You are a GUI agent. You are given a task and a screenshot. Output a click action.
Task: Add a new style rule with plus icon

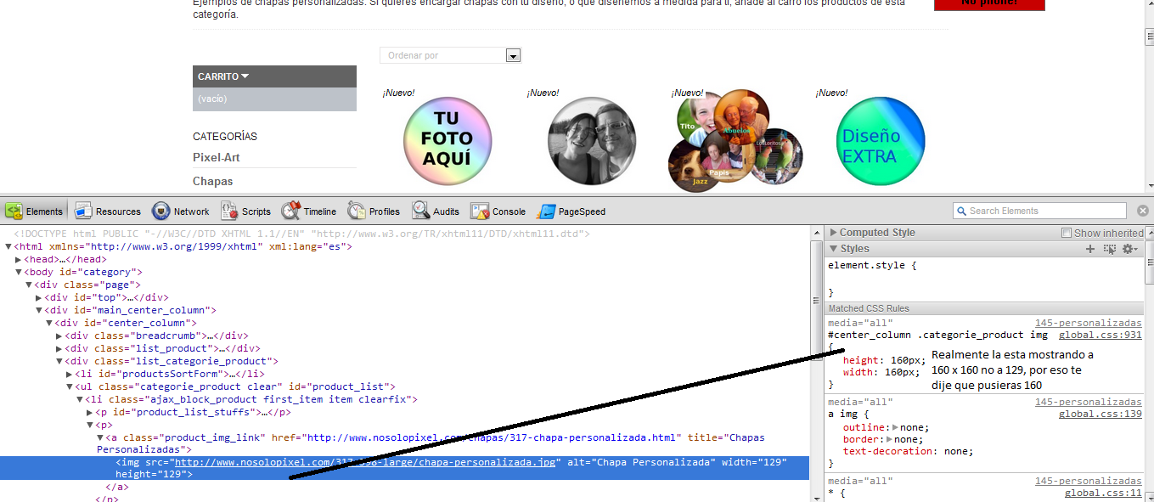coord(1090,249)
